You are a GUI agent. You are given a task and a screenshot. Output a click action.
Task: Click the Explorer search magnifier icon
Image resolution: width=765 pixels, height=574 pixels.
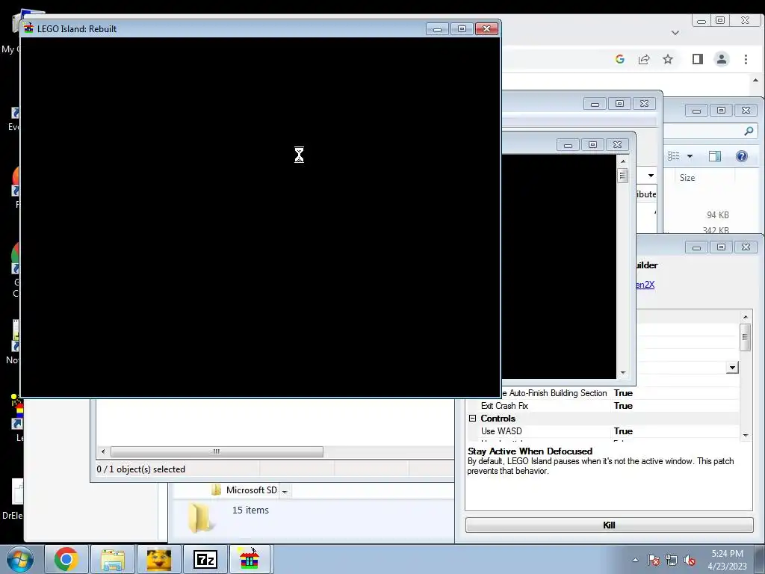pyautogui.click(x=749, y=131)
